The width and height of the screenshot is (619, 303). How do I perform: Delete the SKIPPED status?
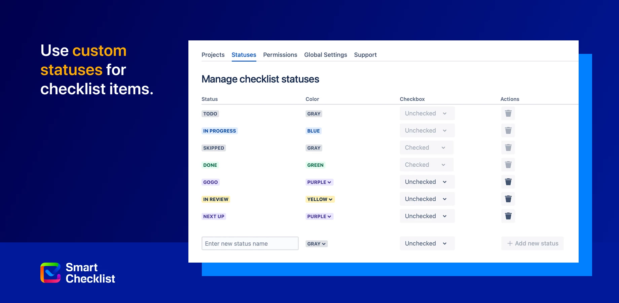508,147
